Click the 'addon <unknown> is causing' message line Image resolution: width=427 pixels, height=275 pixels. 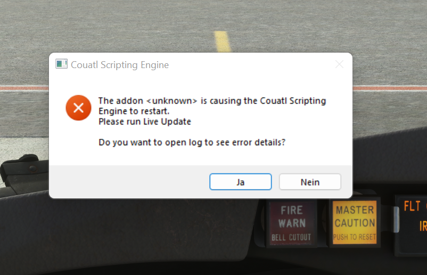[x=212, y=101]
